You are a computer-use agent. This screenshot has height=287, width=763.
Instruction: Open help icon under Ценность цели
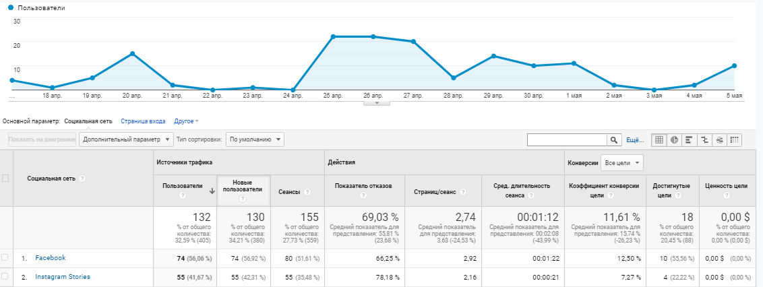pyautogui.click(x=726, y=195)
